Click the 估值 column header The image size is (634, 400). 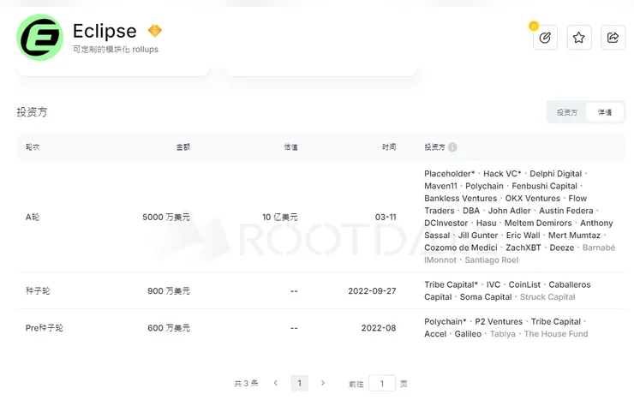click(290, 147)
